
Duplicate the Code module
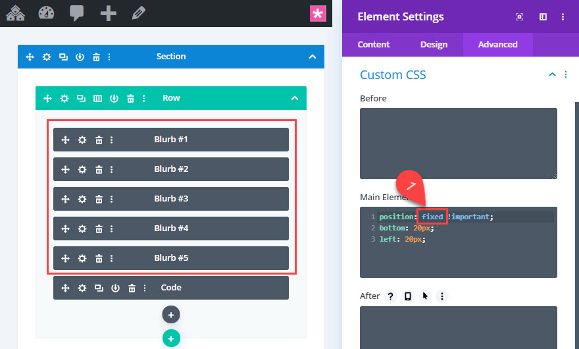coord(99,288)
